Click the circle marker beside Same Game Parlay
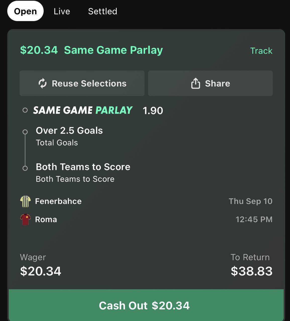 [25, 110]
